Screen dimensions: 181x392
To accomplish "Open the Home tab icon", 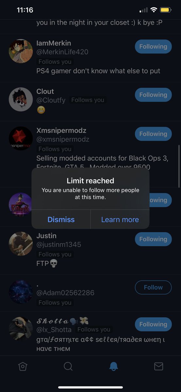I will pos(23,367).
